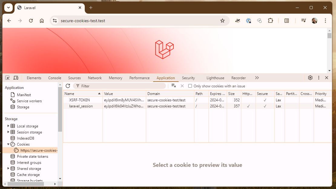Click the browser forward arrow
Viewport: 336px width, 189px height.
click(20, 21)
